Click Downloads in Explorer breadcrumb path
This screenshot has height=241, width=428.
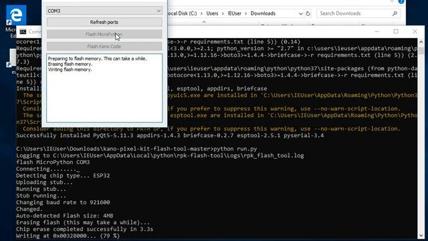point(263,13)
